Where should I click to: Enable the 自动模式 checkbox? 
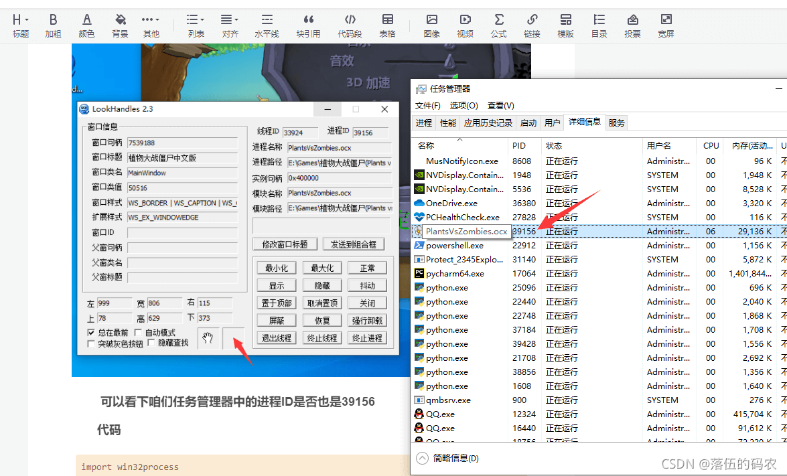coord(138,333)
